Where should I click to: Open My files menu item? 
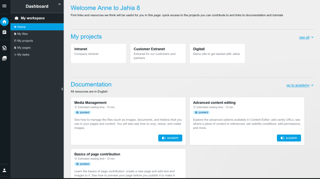point(37,34)
